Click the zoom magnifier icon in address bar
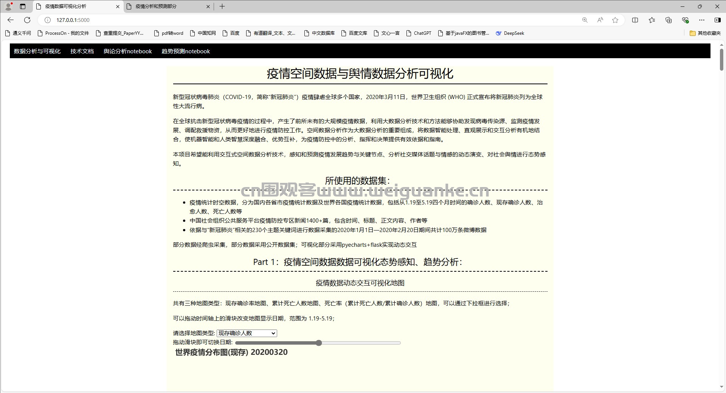 [x=585, y=20]
